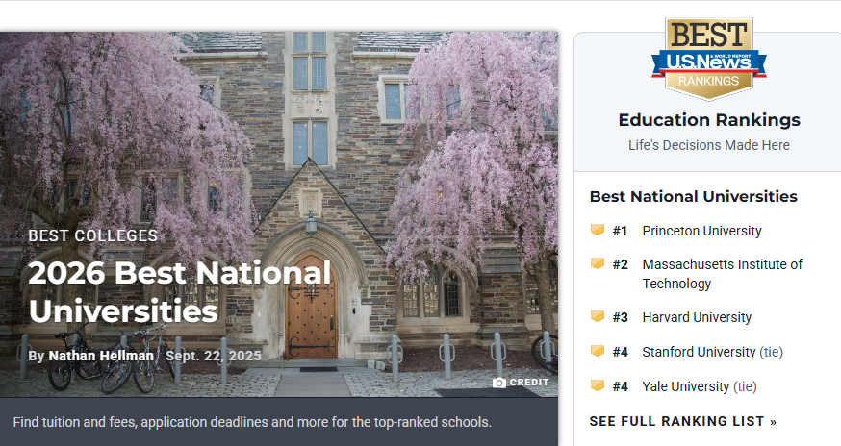Click SEE FULL RANKING LIST

[x=682, y=421]
